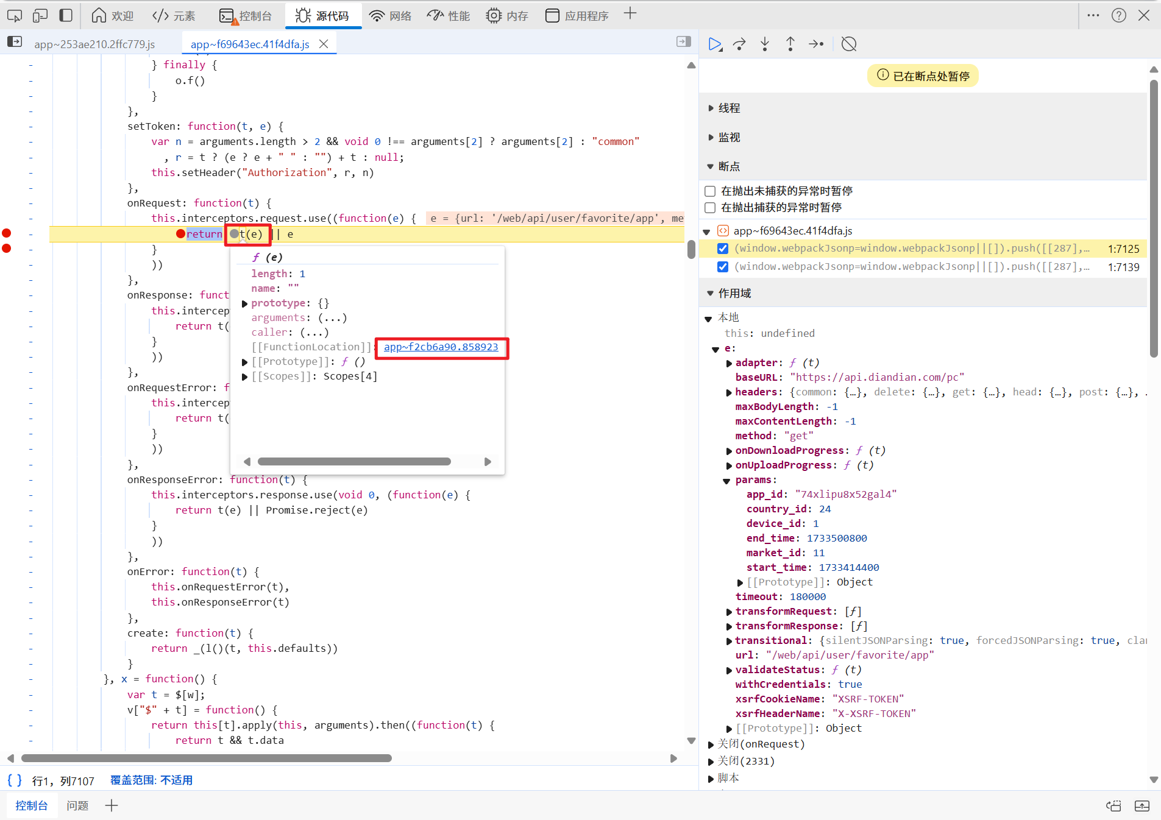Resume script execution with the play icon
Viewport: 1161px width, 820px height.
tap(715, 44)
